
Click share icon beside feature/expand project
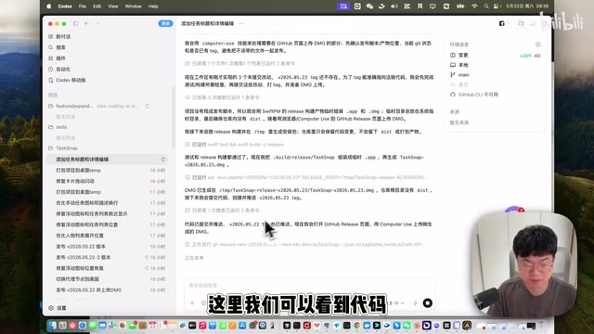[x=147, y=106]
